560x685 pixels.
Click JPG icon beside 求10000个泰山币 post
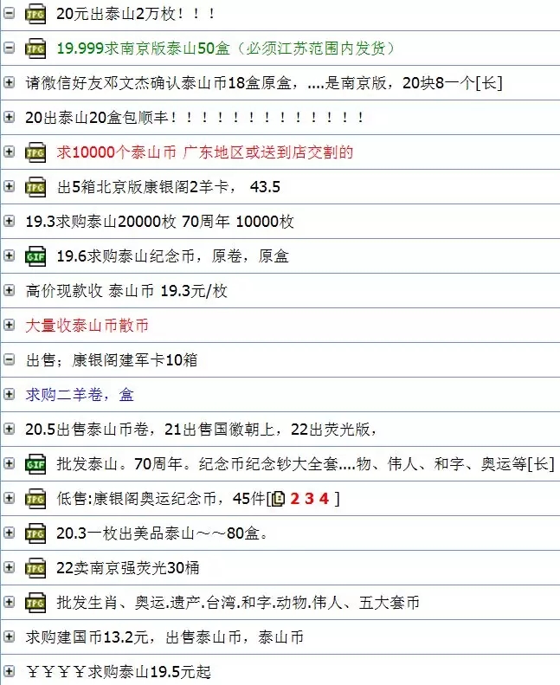click(x=35, y=152)
